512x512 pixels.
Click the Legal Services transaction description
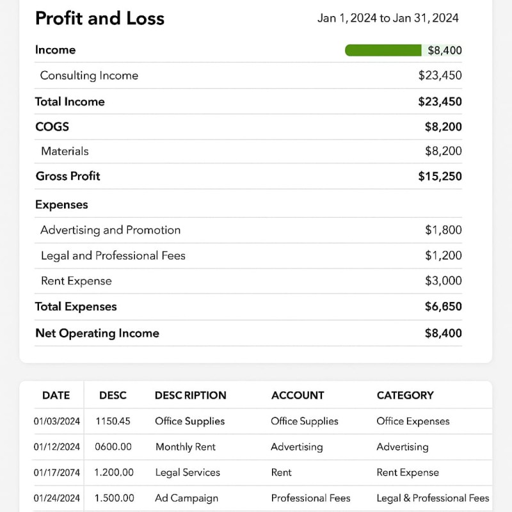pyautogui.click(x=188, y=472)
